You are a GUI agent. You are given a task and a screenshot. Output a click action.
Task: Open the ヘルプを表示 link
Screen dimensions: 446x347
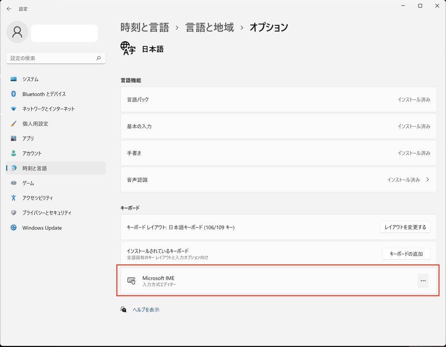tap(146, 309)
